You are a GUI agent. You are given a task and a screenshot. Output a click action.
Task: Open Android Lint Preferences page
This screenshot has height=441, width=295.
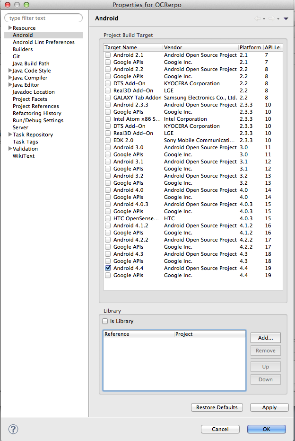pyautogui.click(x=43, y=42)
